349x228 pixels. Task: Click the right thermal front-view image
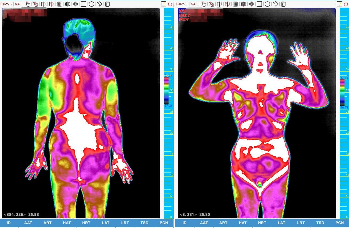[257, 113]
